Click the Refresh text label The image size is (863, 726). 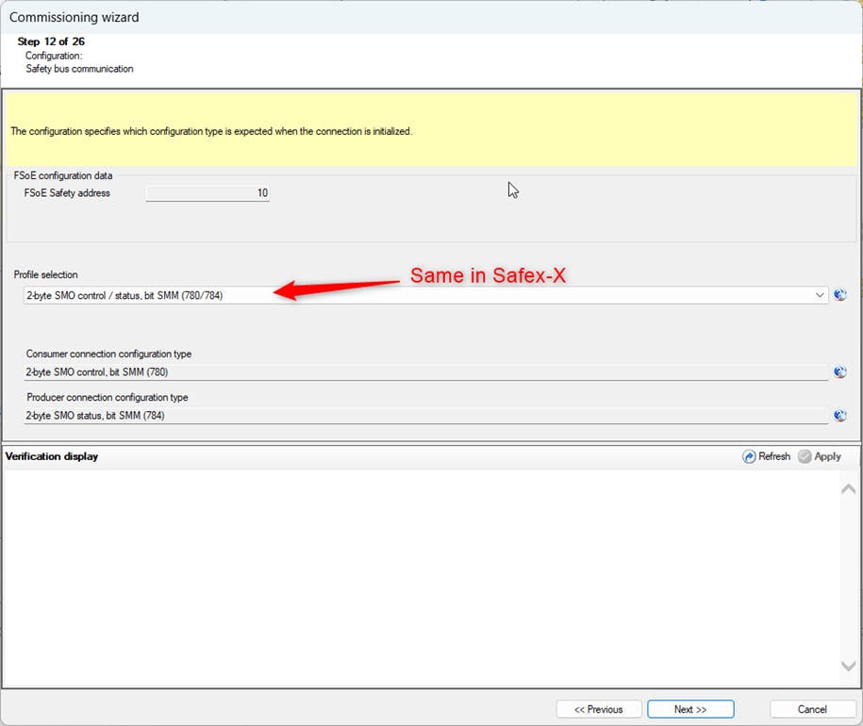774,456
